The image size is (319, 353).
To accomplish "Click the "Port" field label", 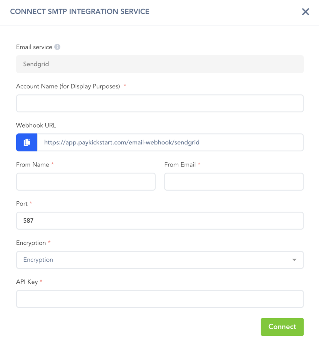I will tap(22, 204).
